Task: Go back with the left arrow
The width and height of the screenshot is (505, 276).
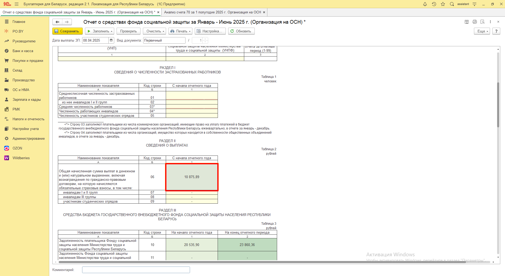Action: (x=57, y=22)
